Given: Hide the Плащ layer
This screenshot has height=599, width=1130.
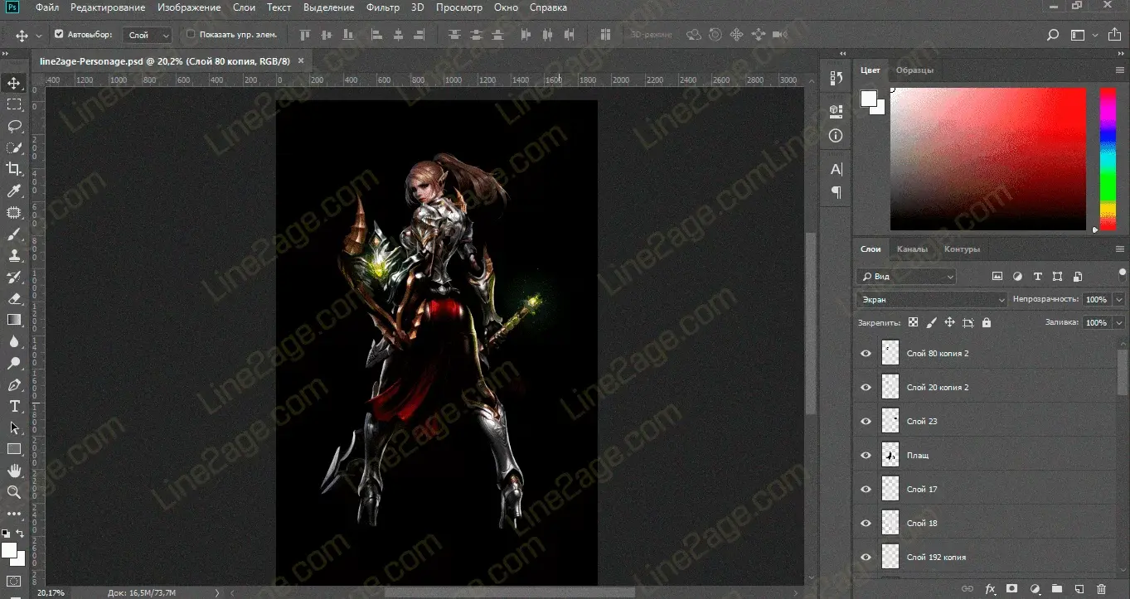Looking at the screenshot, I should click(866, 455).
